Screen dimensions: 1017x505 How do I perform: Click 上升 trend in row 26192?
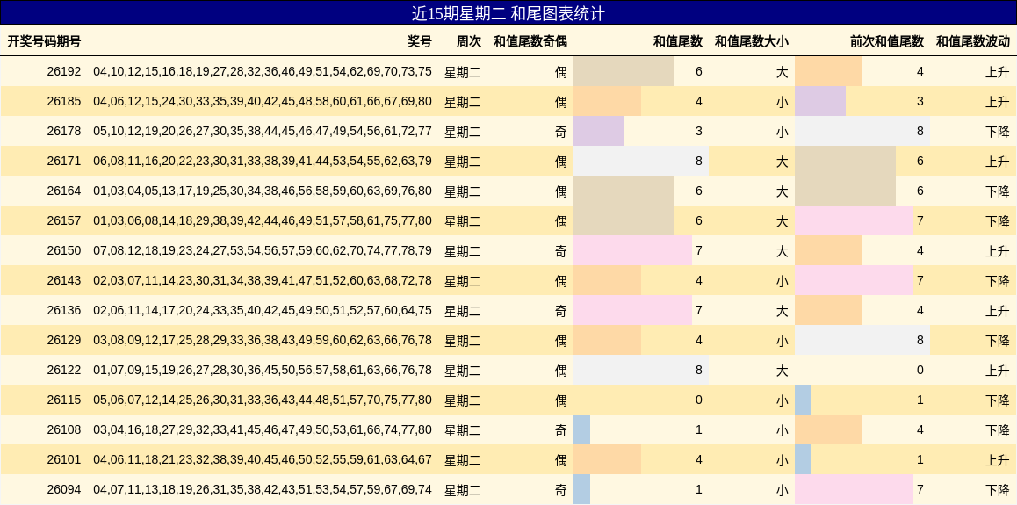point(998,71)
